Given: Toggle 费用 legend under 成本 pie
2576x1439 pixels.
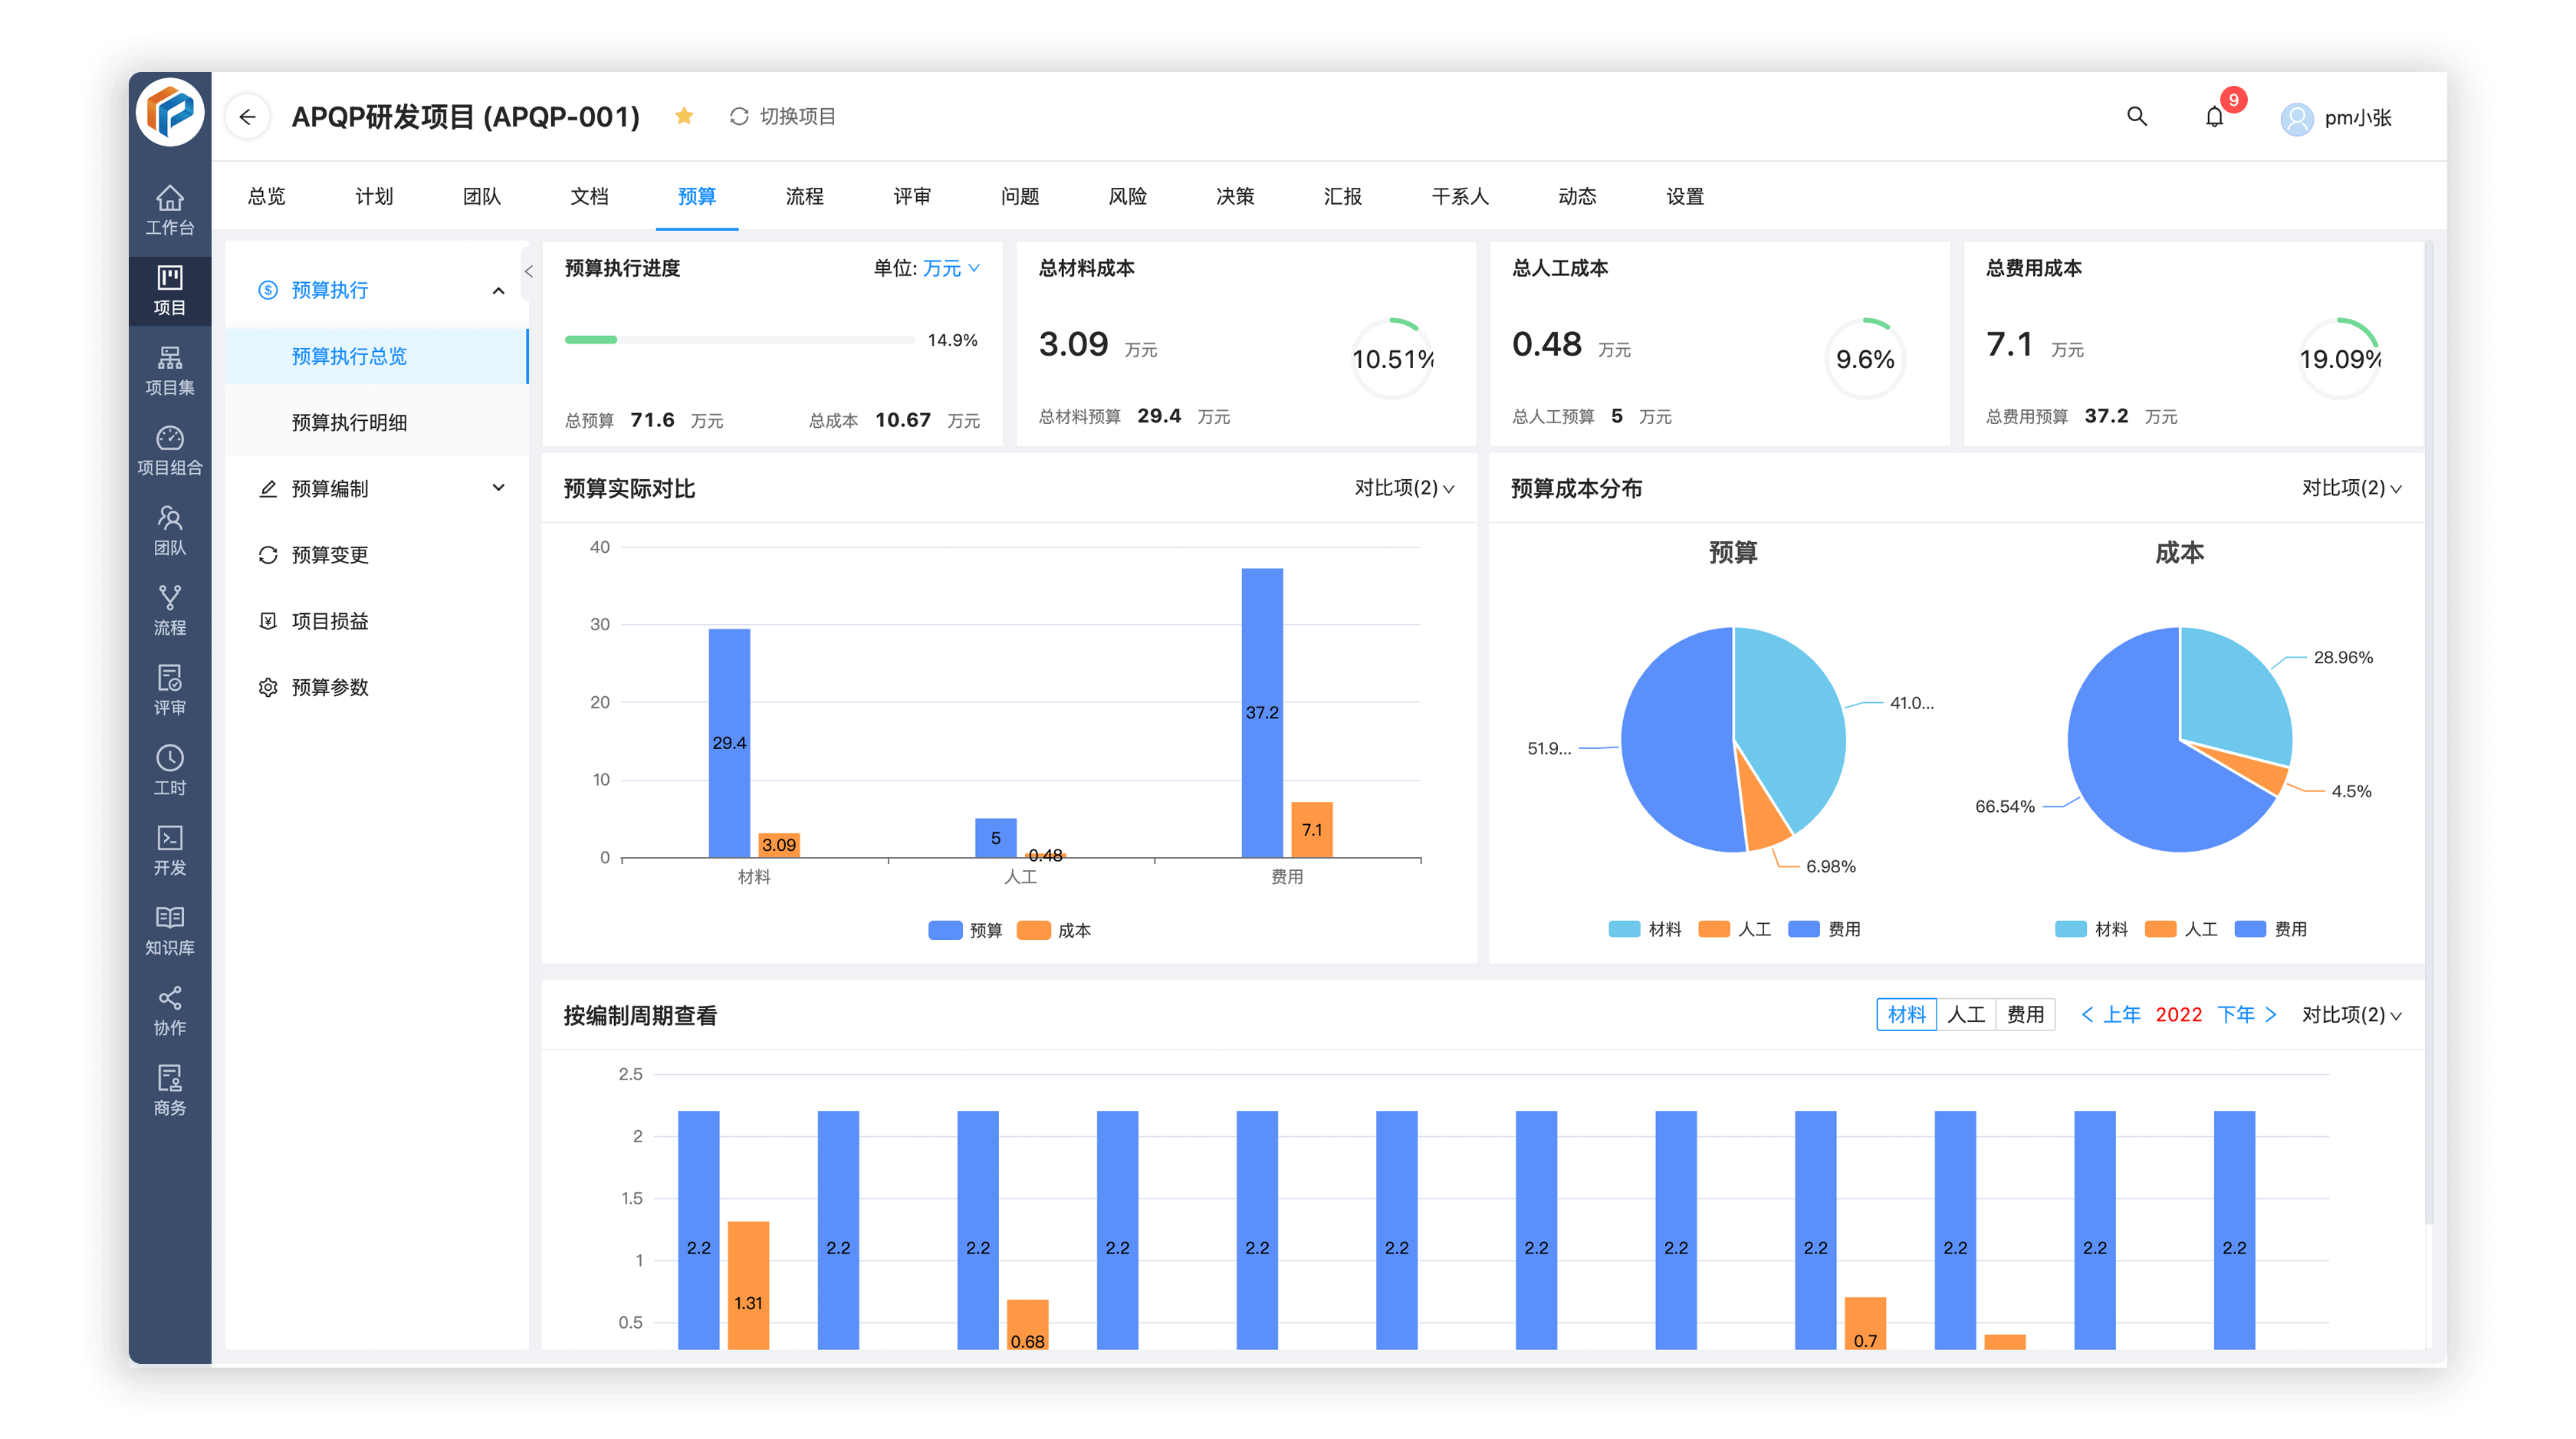Looking at the screenshot, I should point(2271,929).
